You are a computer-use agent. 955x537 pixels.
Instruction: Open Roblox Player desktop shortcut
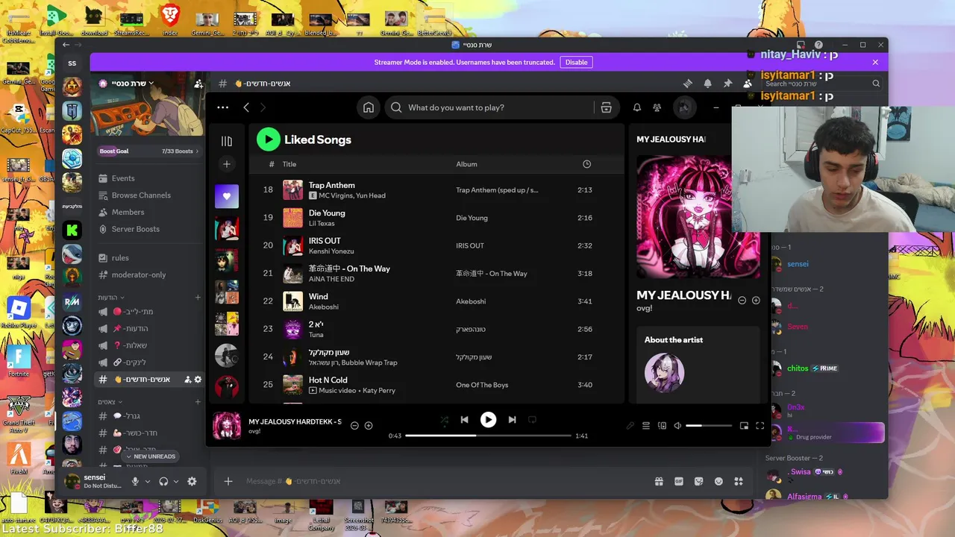[18, 313]
